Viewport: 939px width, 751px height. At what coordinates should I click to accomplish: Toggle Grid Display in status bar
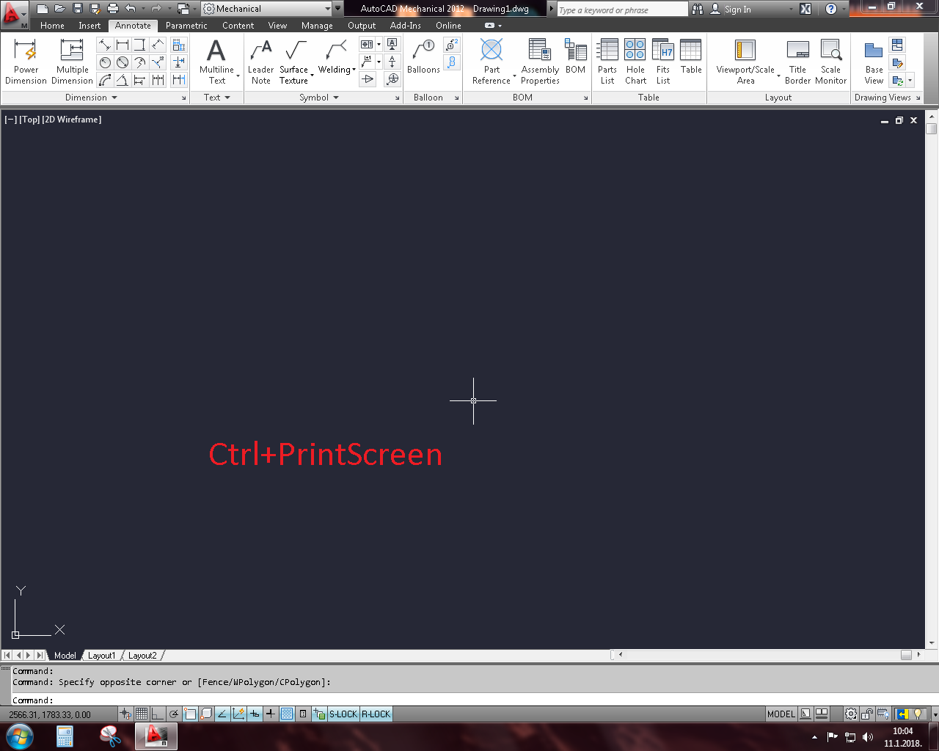click(x=142, y=714)
